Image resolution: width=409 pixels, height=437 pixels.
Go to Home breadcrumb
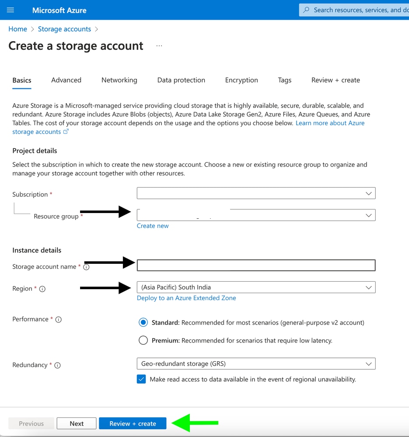click(x=17, y=29)
